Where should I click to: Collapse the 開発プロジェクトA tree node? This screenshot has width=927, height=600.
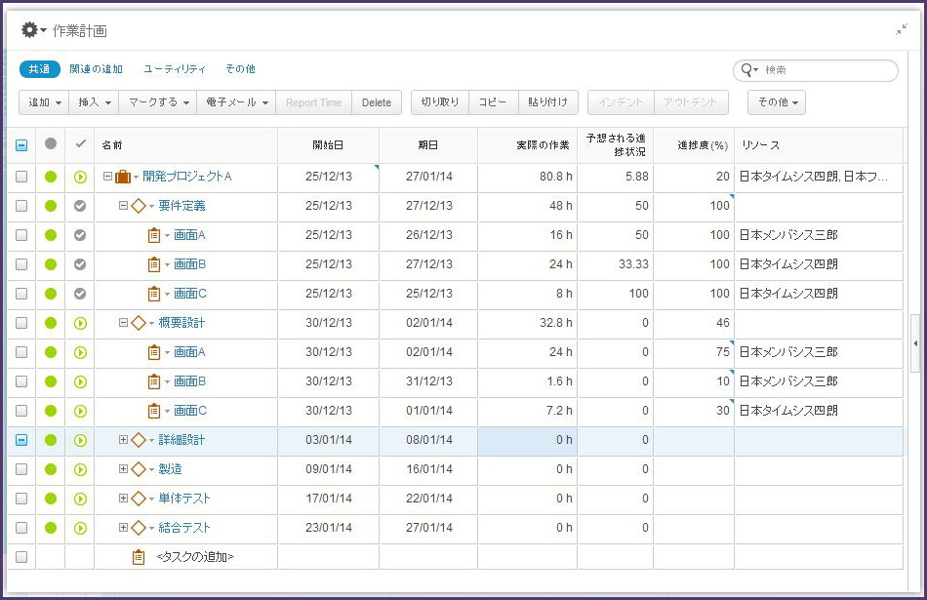point(107,177)
